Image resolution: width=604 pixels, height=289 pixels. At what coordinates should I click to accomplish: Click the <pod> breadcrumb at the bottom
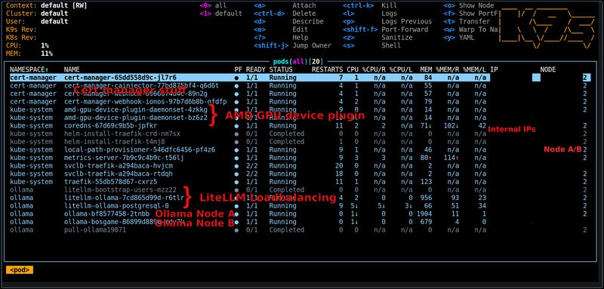[x=20, y=270]
